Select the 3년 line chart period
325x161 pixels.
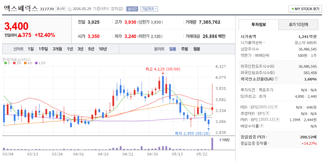coord(81,49)
